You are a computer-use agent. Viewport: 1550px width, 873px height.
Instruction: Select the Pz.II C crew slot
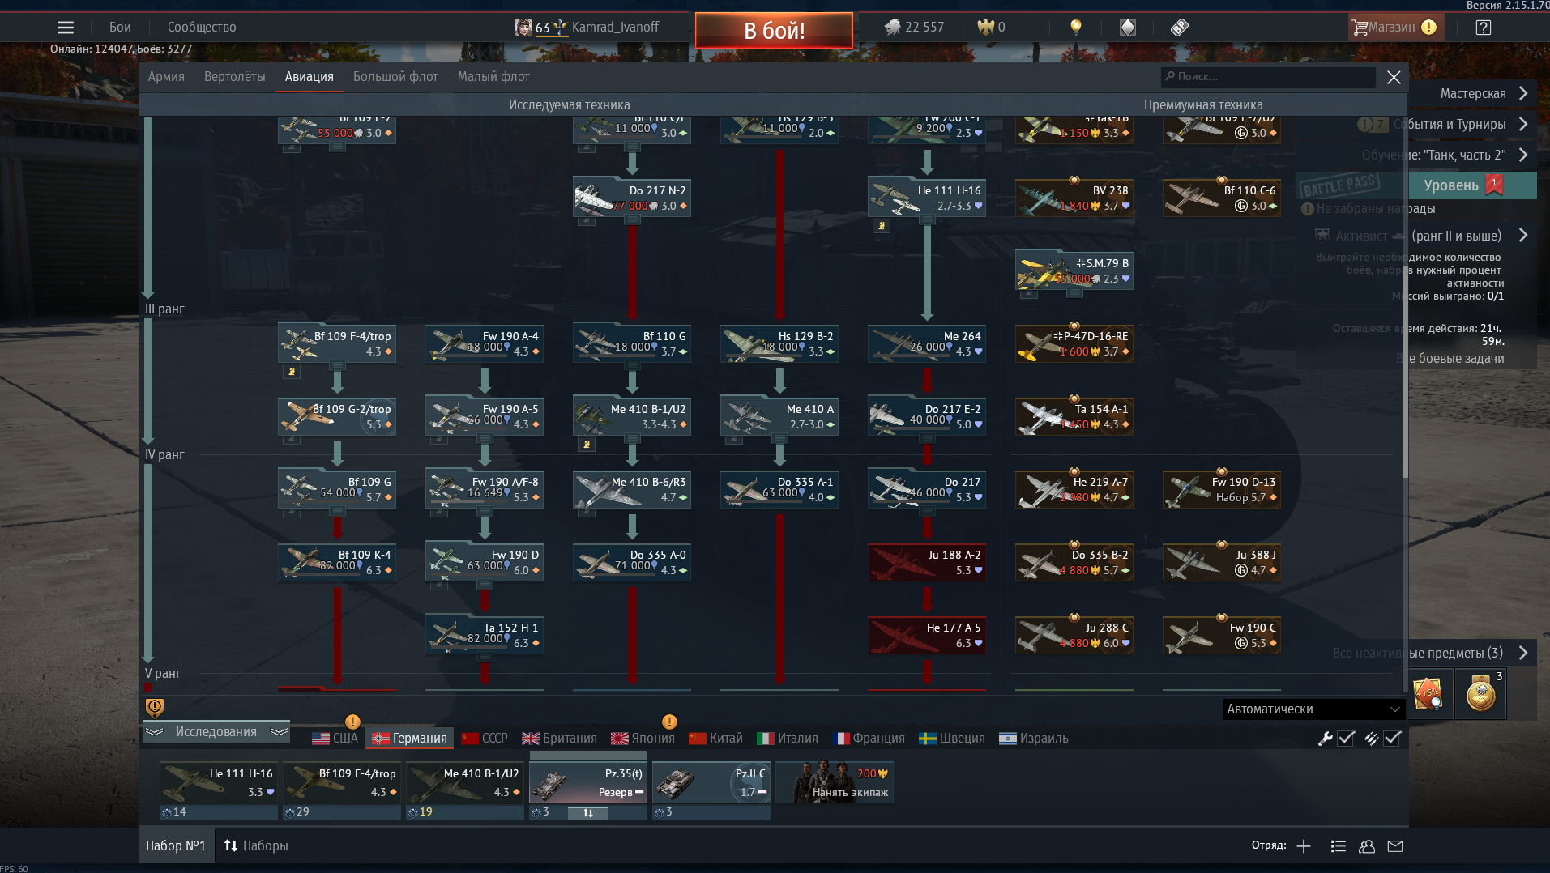[x=711, y=782]
